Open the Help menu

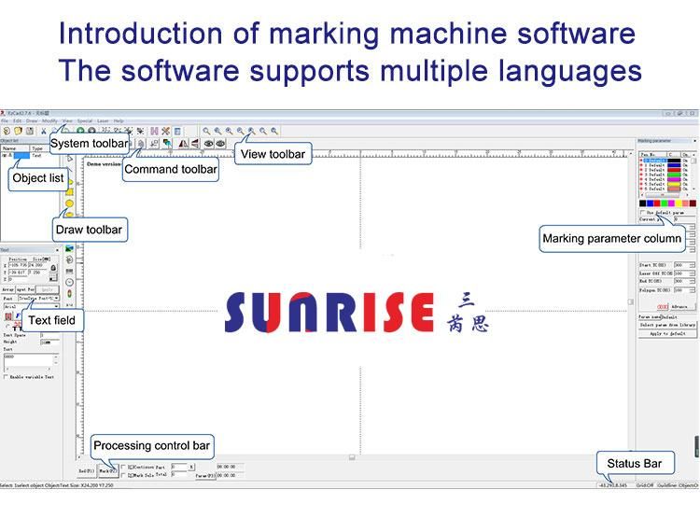tap(119, 120)
